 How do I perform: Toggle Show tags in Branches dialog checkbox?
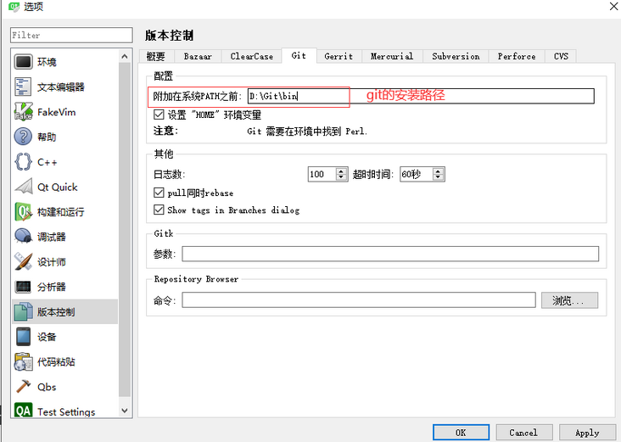[159, 210]
